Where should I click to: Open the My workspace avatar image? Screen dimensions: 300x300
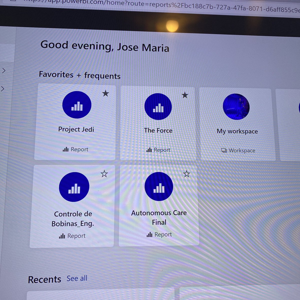236,107
